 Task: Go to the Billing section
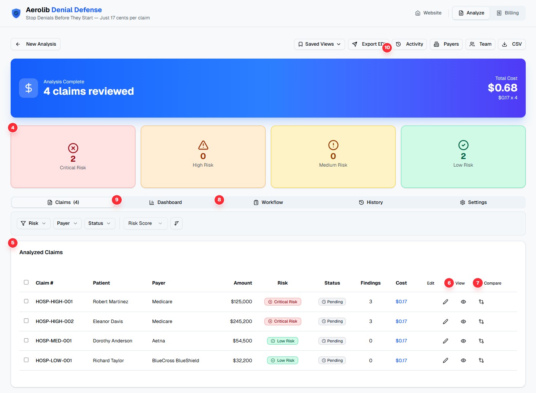click(x=508, y=13)
